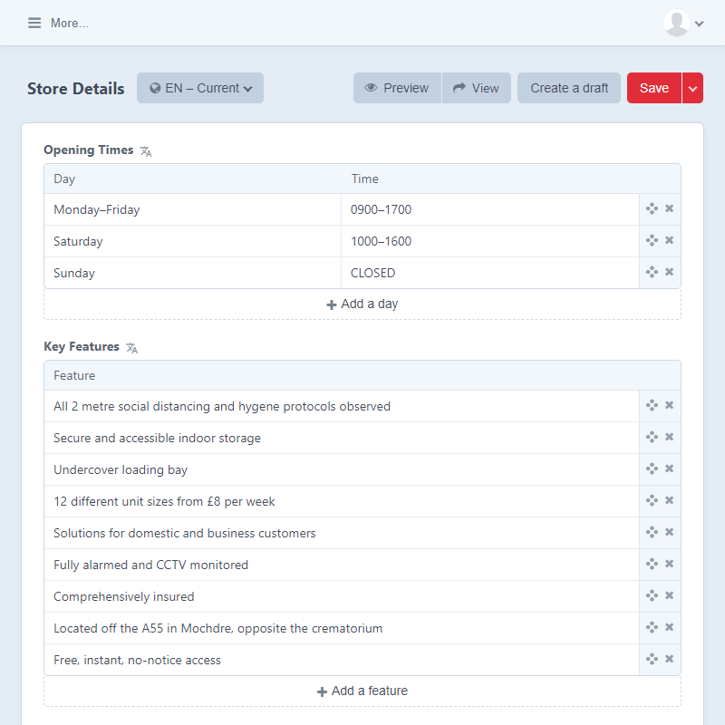Edit the Sunday day field
725x725 pixels.
tap(193, 273)
